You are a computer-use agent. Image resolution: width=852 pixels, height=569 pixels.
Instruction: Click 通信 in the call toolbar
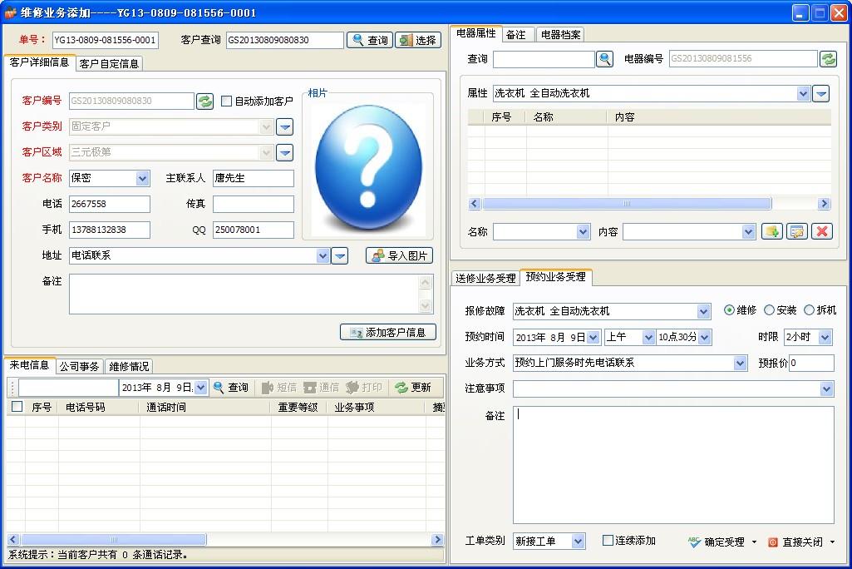[x=322, y=388]
